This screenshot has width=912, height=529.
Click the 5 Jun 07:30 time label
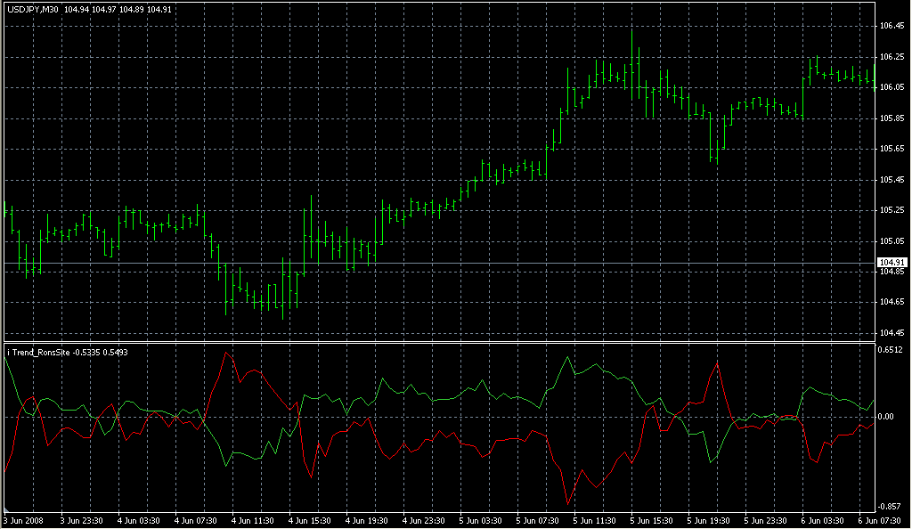click(539, 520)
